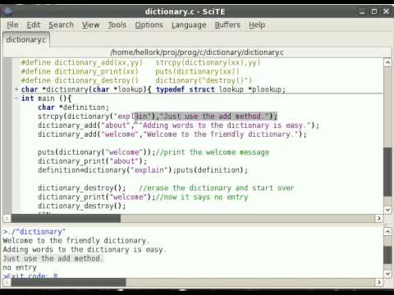Click output line 'Adding words to the dictionary is easy.'
This screenshot has height=295, width=394.
pyautogui.click(x=85, y=250)
